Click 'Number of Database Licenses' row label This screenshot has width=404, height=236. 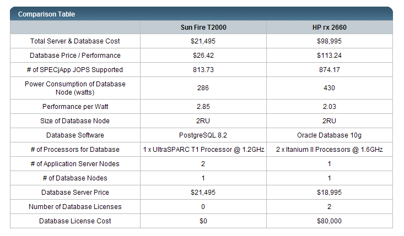75,207
